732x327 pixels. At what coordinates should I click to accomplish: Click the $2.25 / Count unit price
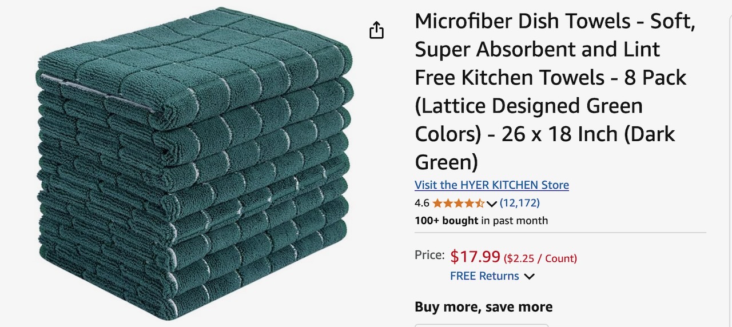540,258
